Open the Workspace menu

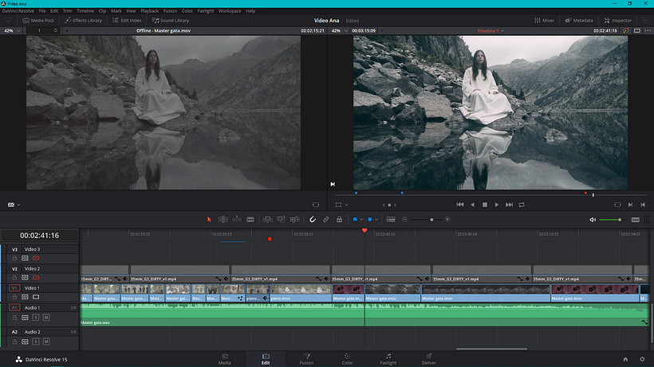pyautogui.click(x=230, y=11)
